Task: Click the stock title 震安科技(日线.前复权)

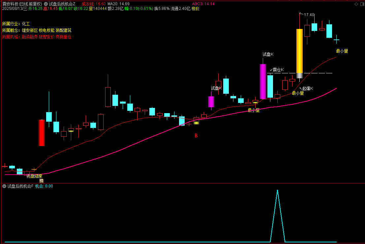Action: click(x=22, y=4)
